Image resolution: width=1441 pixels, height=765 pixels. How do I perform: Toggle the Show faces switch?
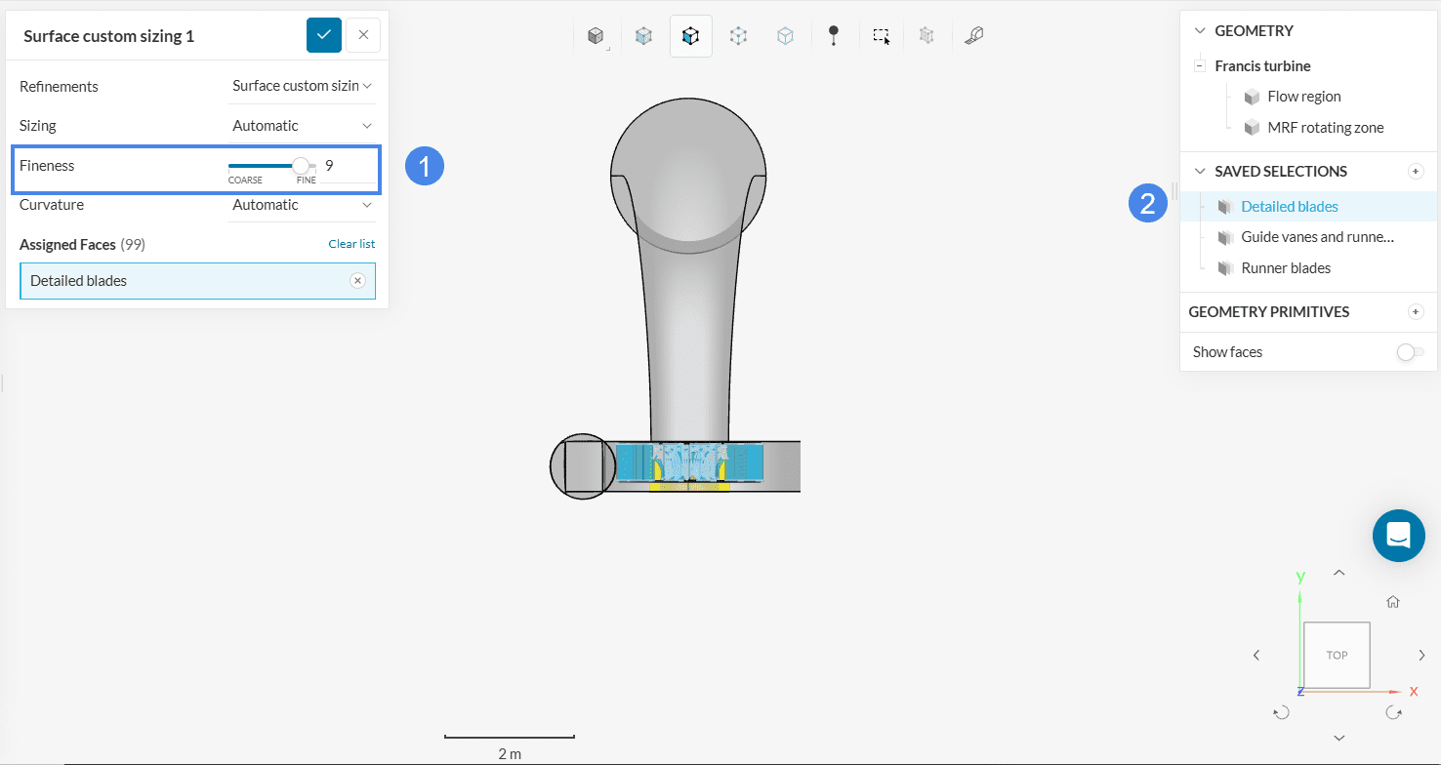point(1410,352)
